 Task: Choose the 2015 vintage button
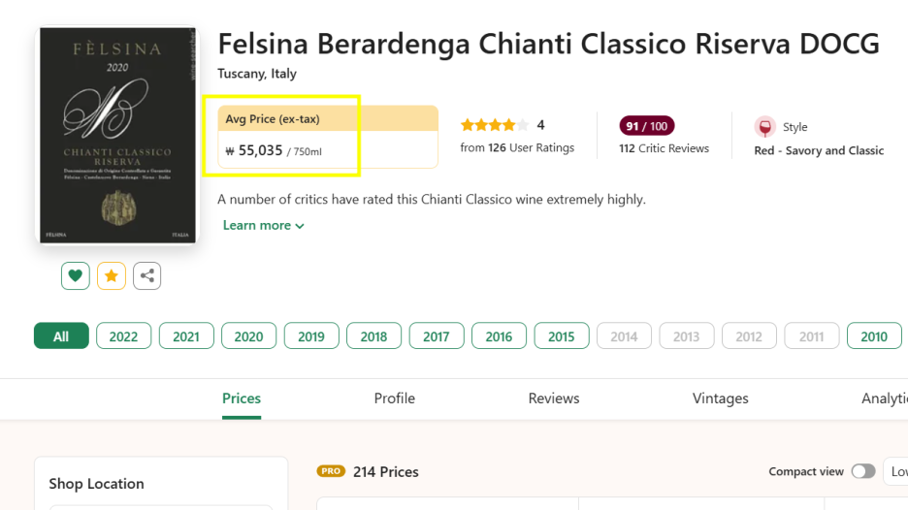(561, 335)
